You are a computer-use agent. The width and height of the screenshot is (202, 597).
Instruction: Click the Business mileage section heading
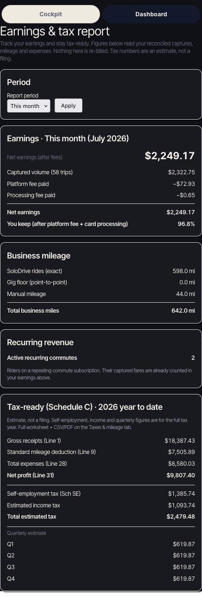pos(39,256)
